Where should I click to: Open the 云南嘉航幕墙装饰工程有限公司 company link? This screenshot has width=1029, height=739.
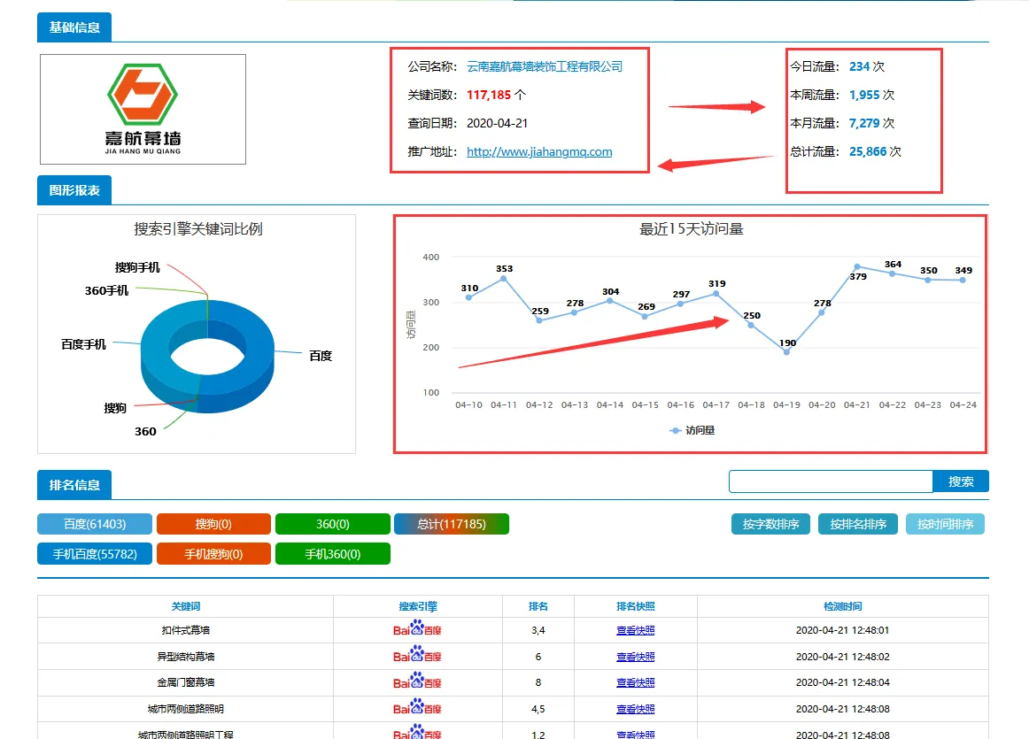(543, 65)
